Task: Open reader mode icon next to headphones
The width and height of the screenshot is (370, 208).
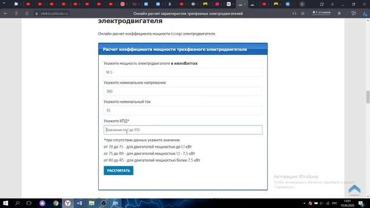Action: [x=303, y=13]
